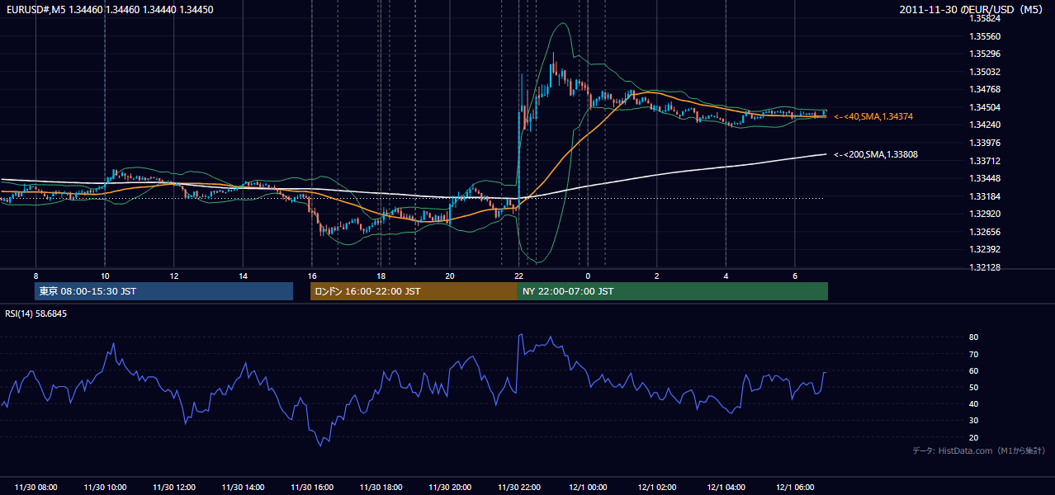Click hour label 14 under price chart
The image size is (1055, 495).
point(243,276)
